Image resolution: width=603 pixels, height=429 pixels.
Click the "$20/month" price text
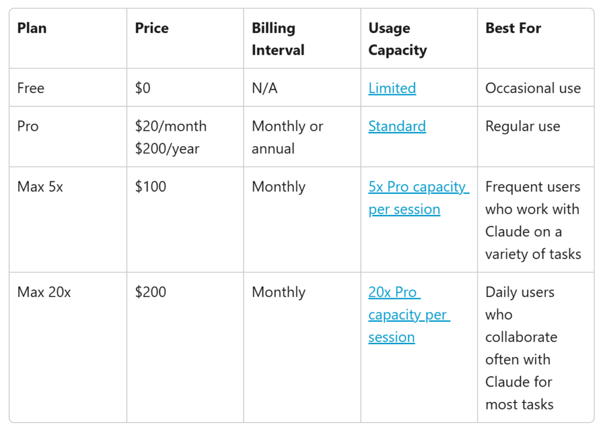click(171, 127)
